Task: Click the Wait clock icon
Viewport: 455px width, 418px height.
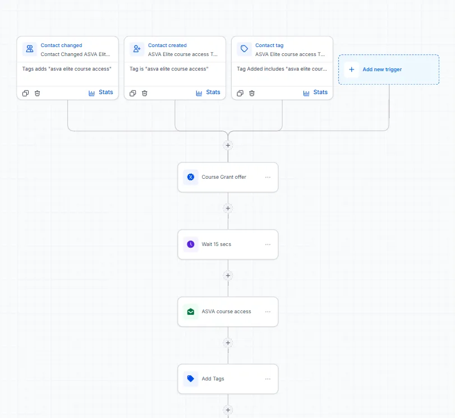Action: tap(191, 244)
